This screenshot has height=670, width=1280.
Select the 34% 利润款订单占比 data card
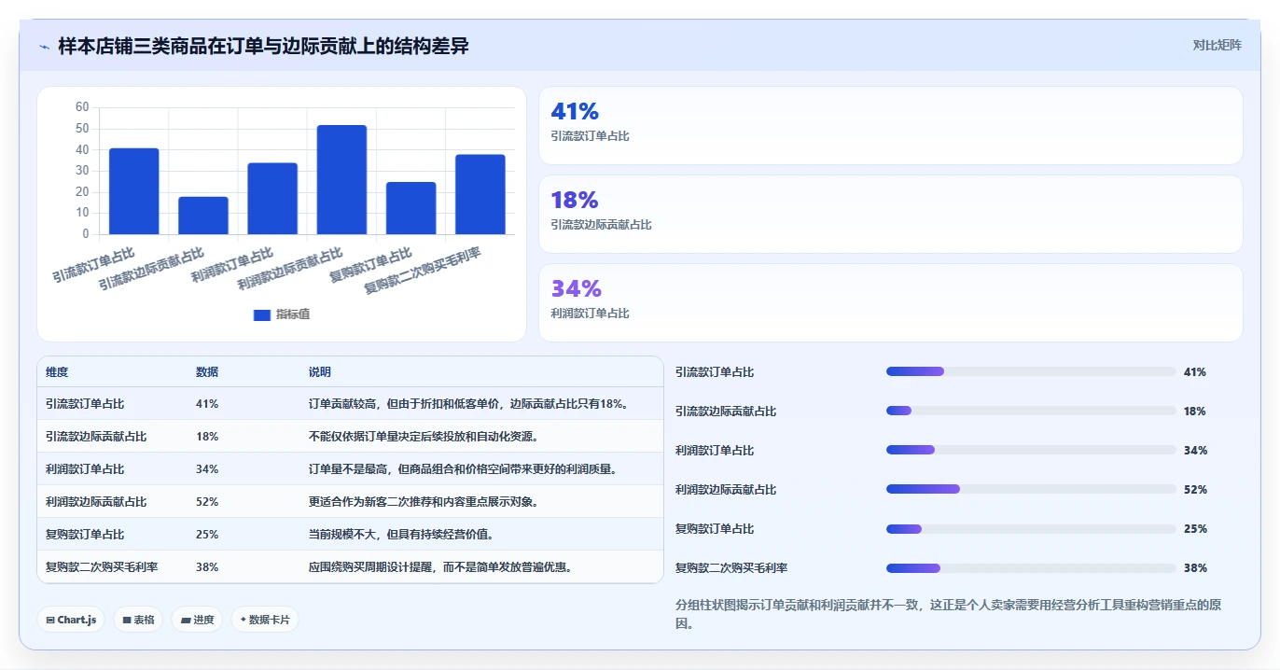(x=891, y=303)
